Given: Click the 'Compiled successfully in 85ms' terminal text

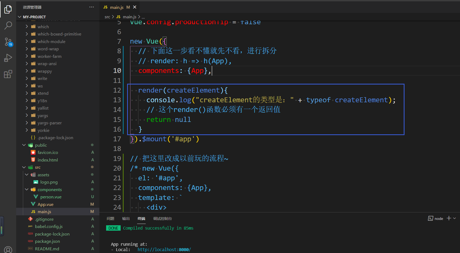Looking at the screenshot, I should coord(158,228).
